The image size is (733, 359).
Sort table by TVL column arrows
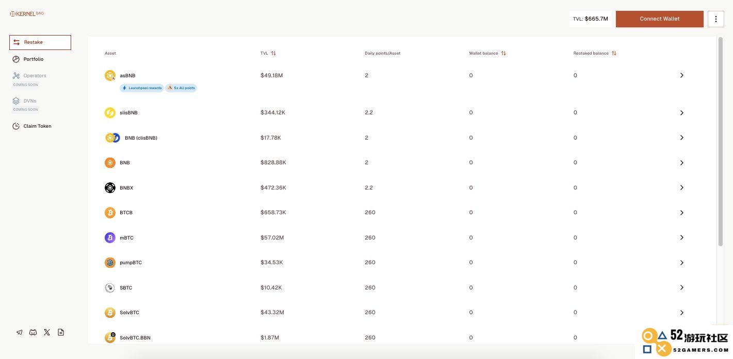(x=273, y=53)
